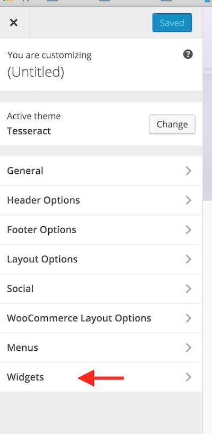Click the chevron icon beside Footer Options
212x434 pixels.
point(189,230)
